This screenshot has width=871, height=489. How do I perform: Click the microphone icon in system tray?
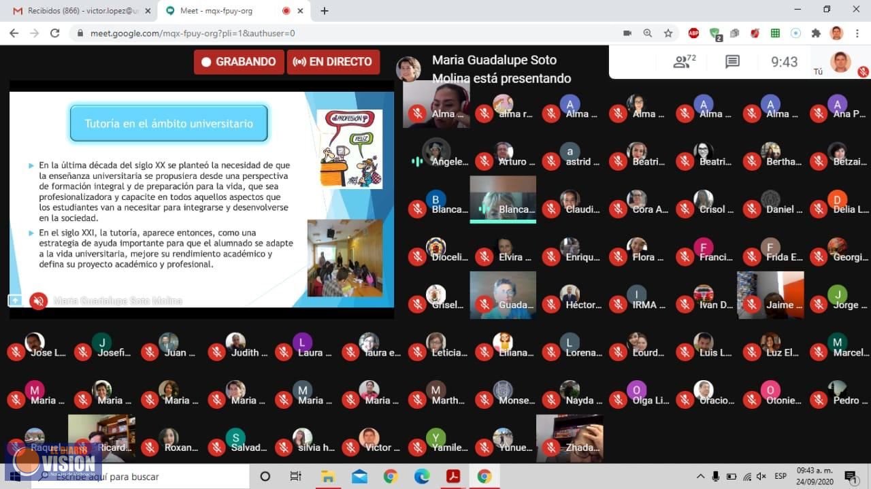click(716, 476)
